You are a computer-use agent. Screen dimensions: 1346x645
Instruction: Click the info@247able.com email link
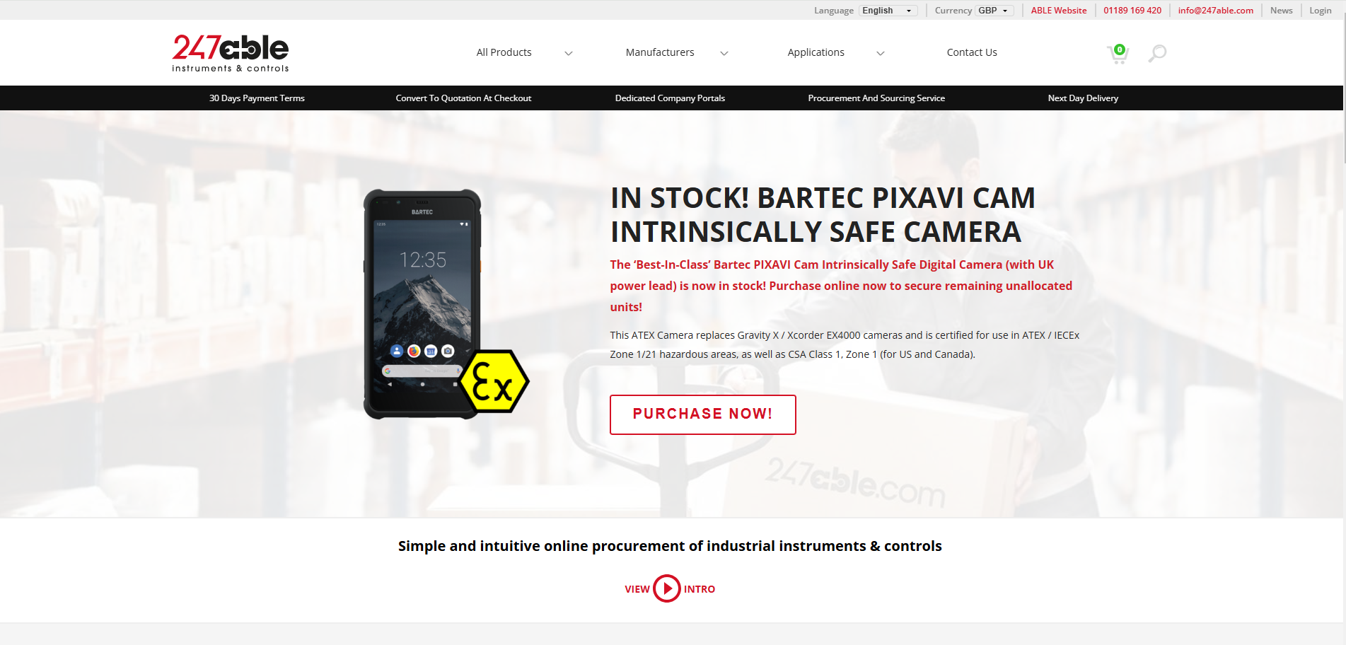[x=1215, y=11]
